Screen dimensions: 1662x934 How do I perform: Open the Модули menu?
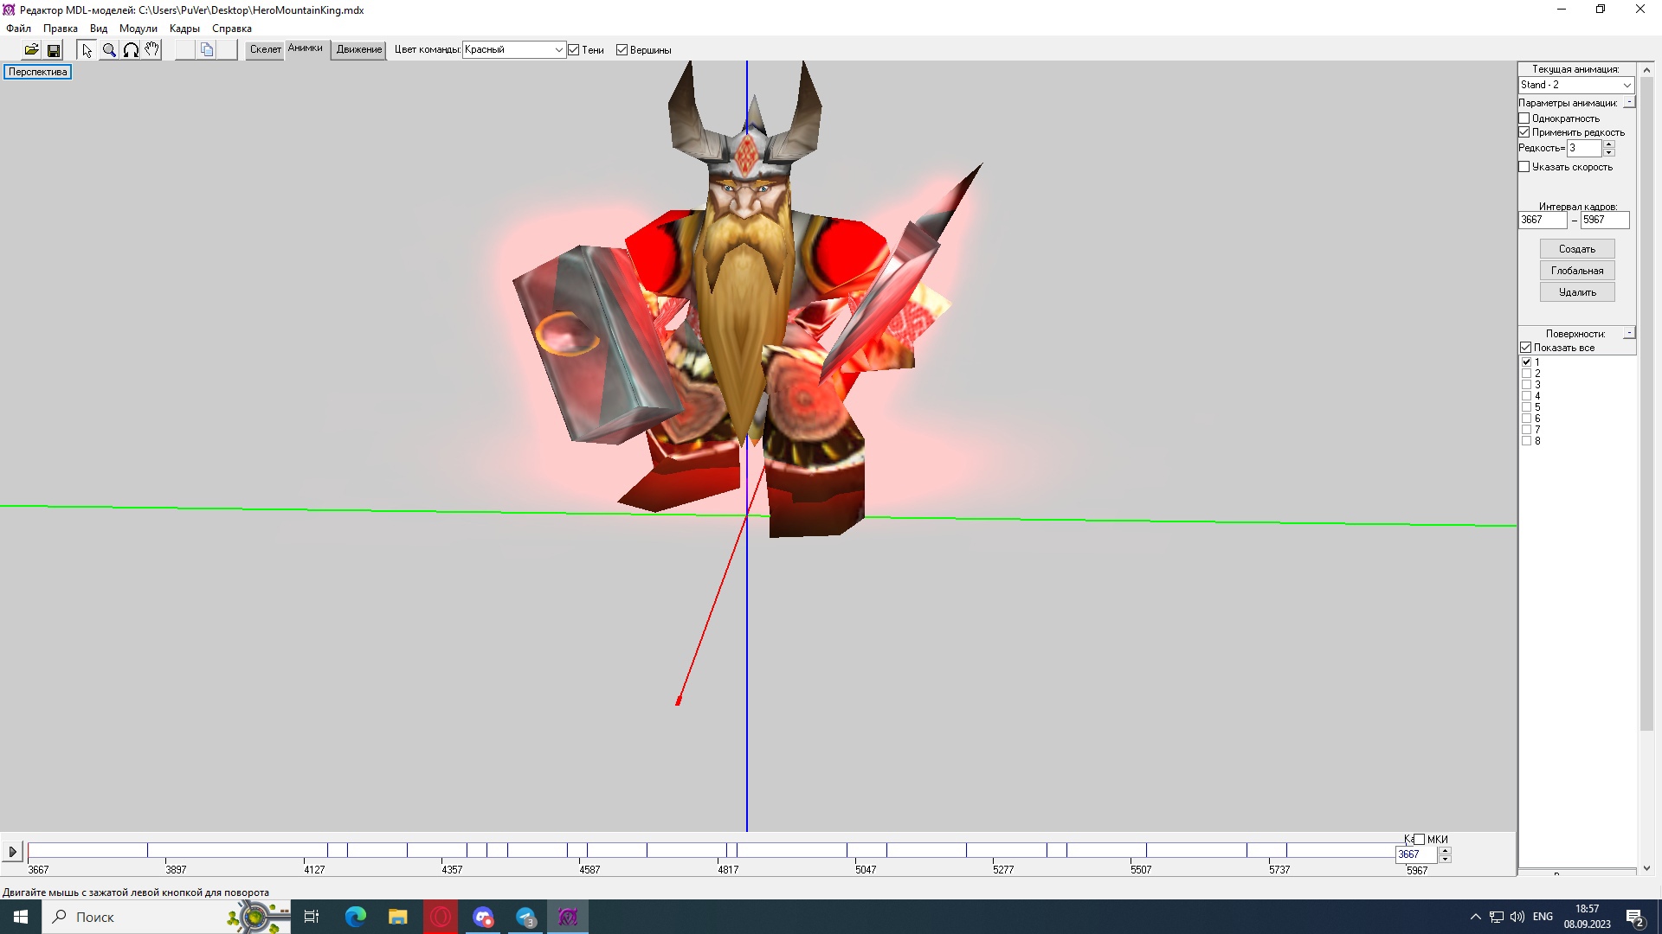(138, 29)
